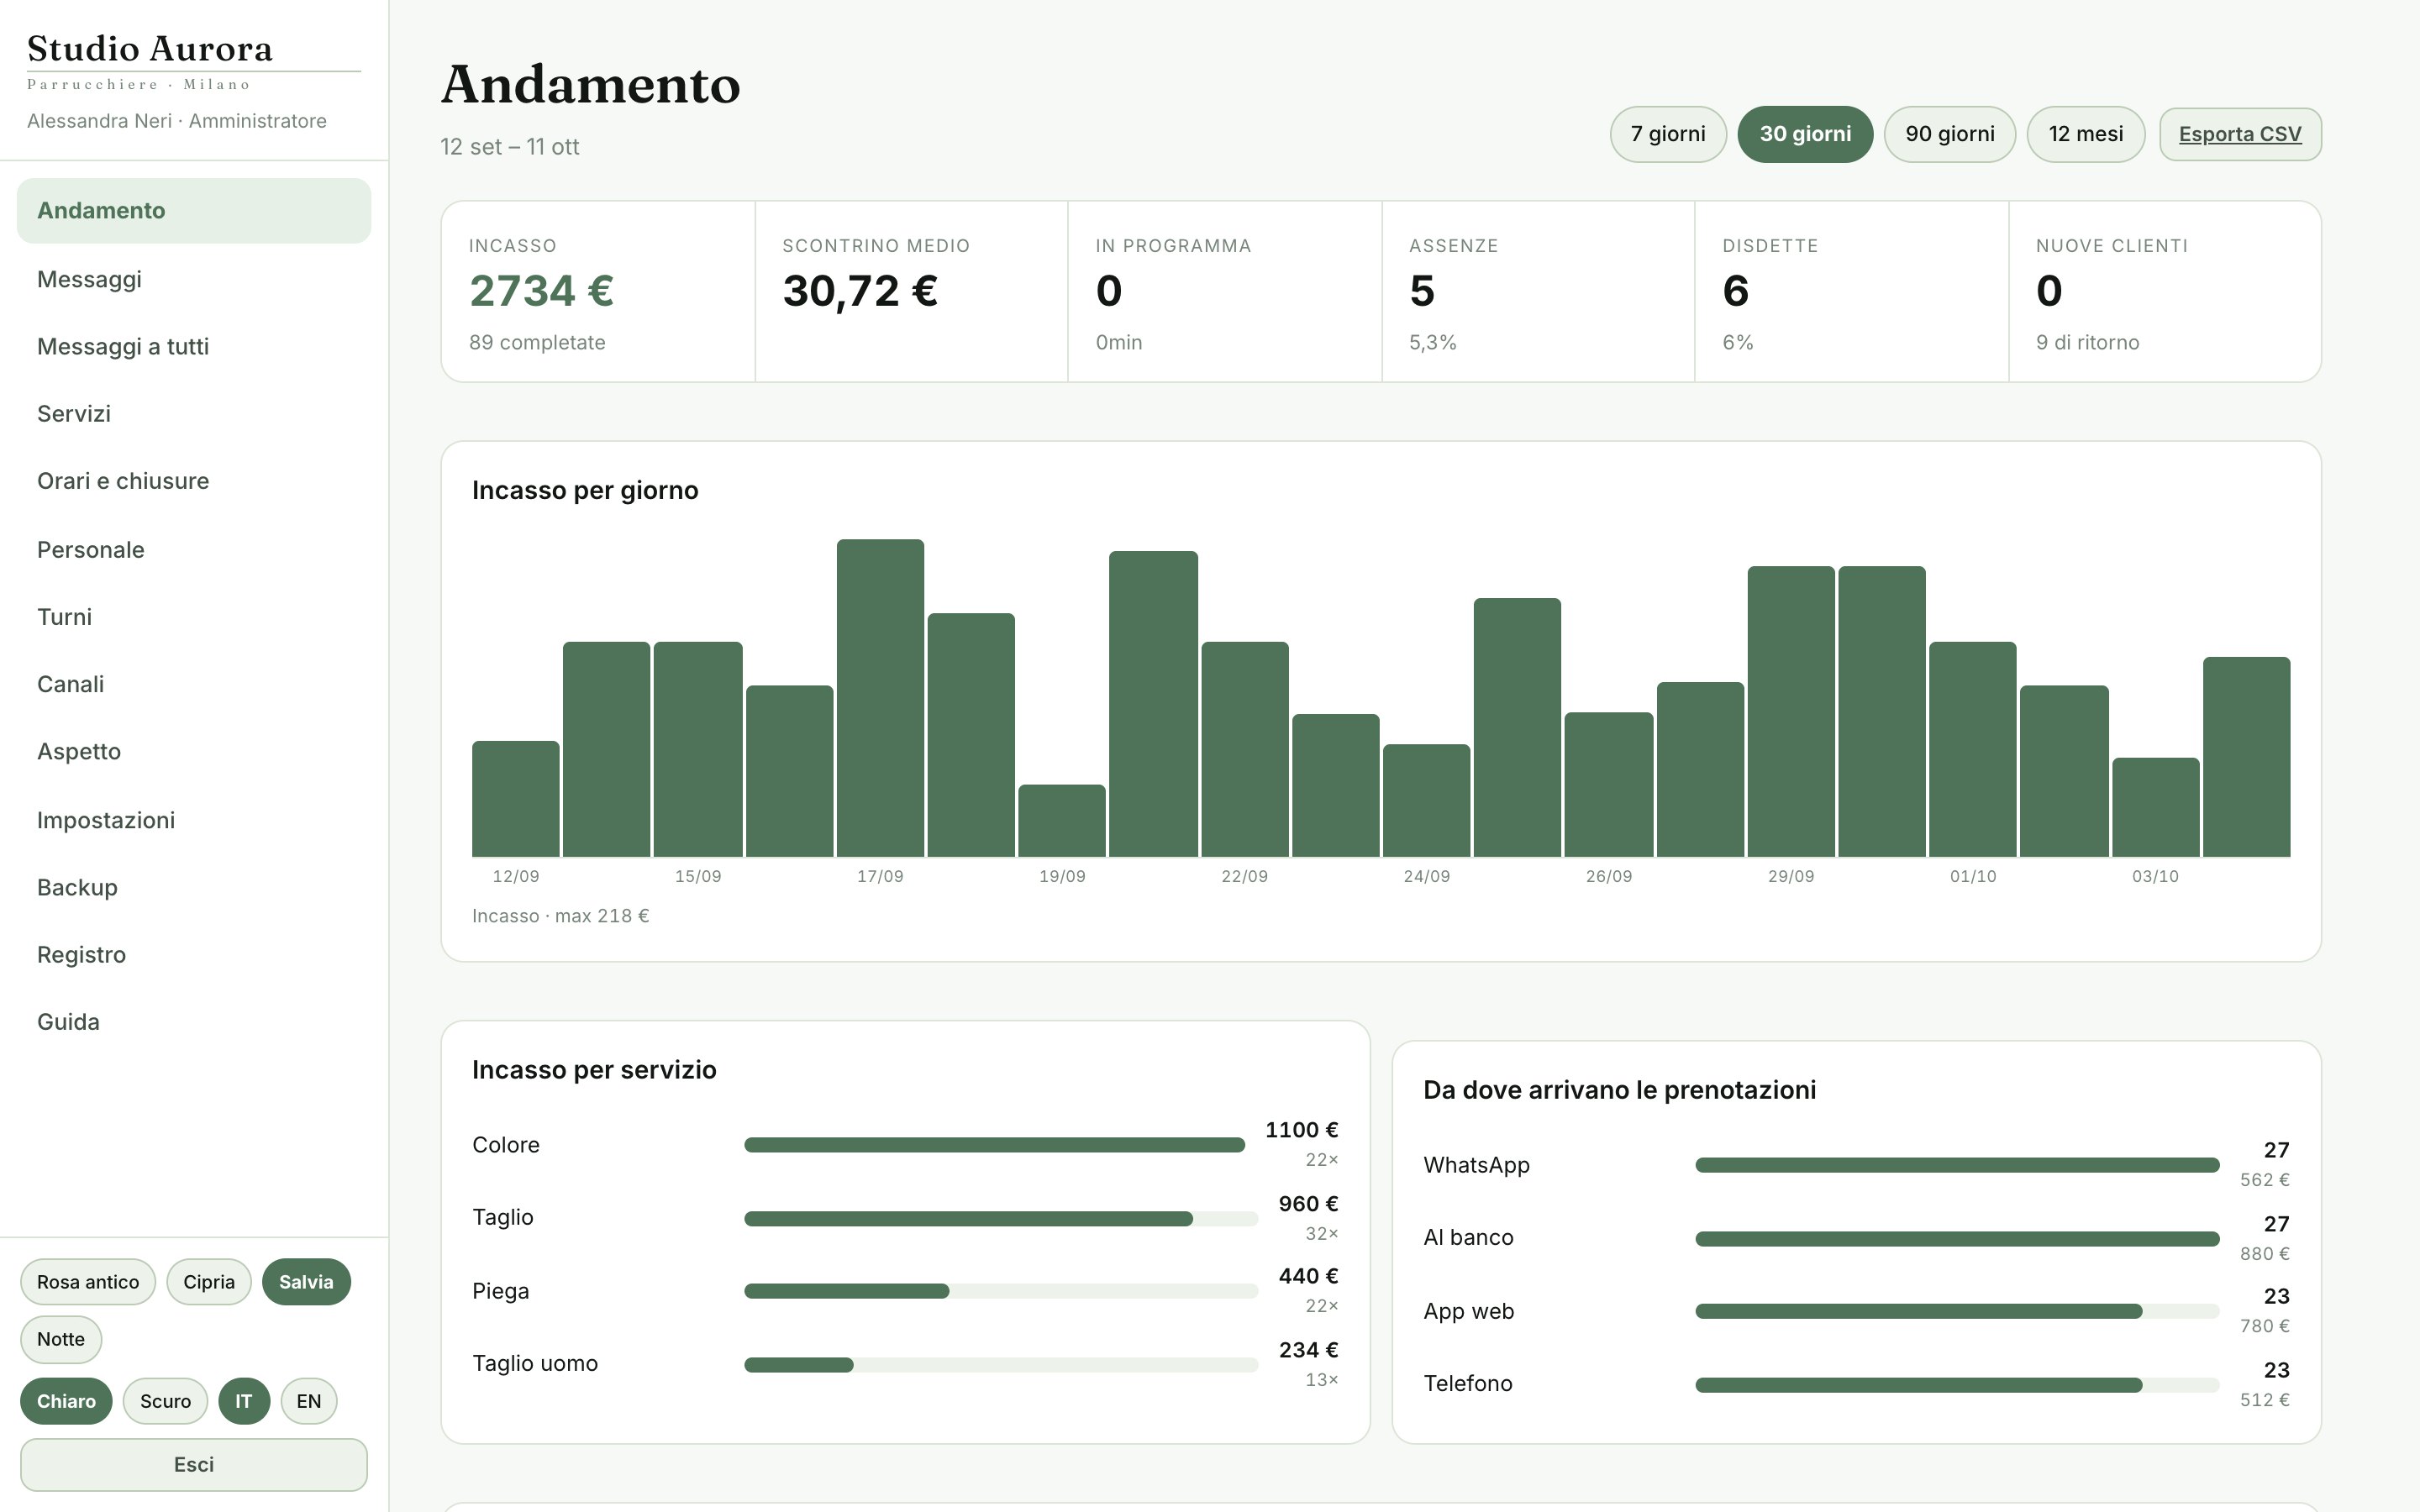
Task: Enable Chiaro light mode
Action: point(66,1401)
